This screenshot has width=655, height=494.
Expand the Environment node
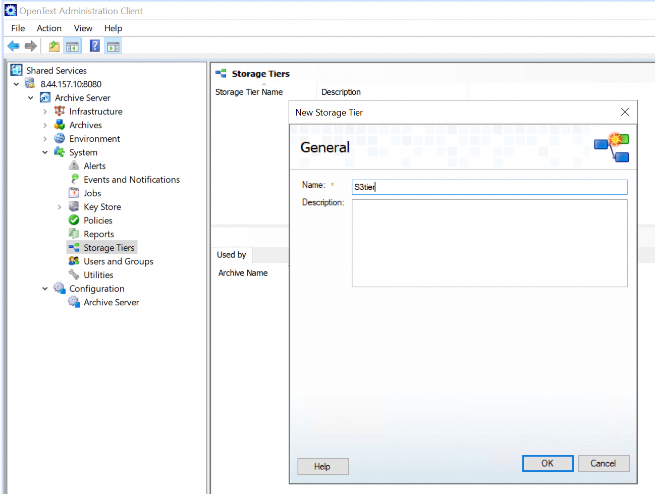(45, 139)
